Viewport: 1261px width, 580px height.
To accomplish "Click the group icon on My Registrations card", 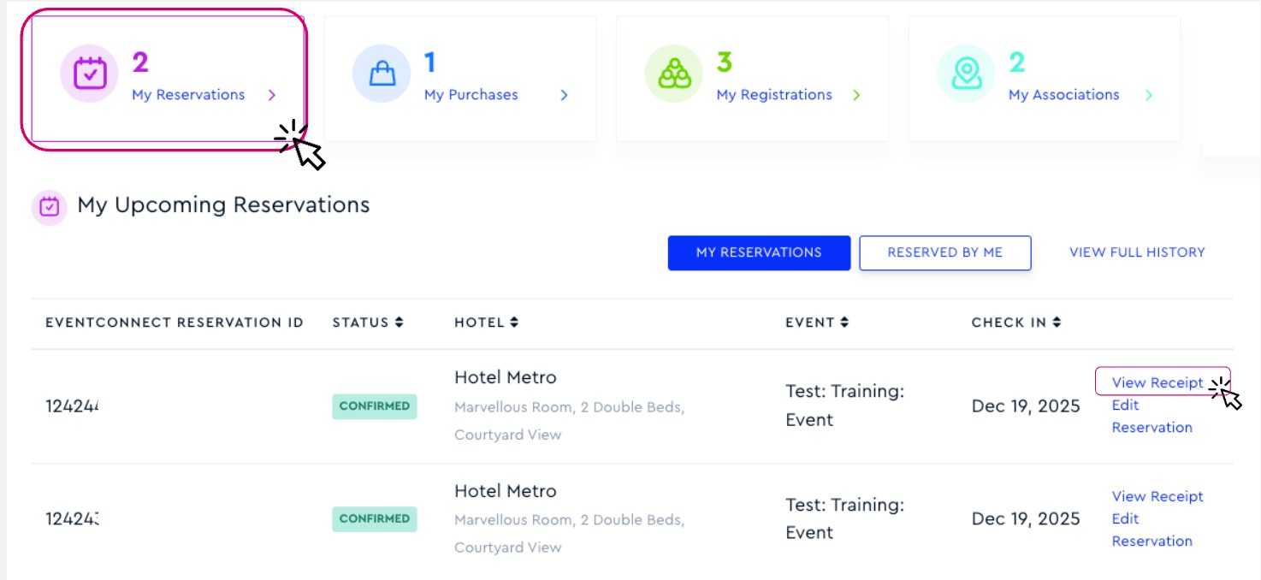I will (x=673, y=73).
